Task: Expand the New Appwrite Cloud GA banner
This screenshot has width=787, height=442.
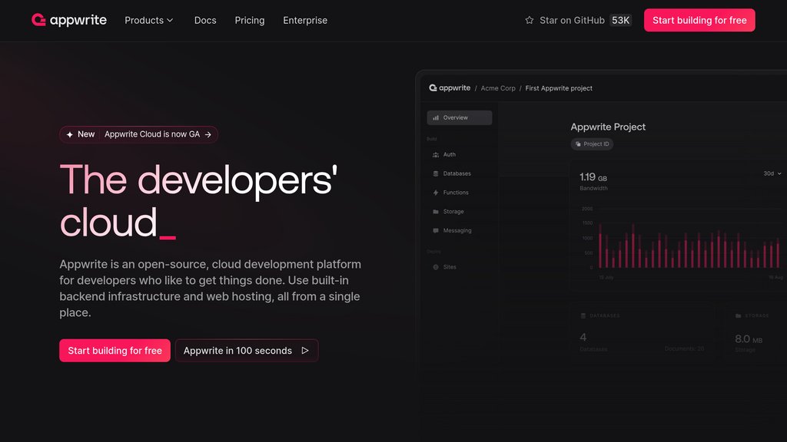Action: 138,134
